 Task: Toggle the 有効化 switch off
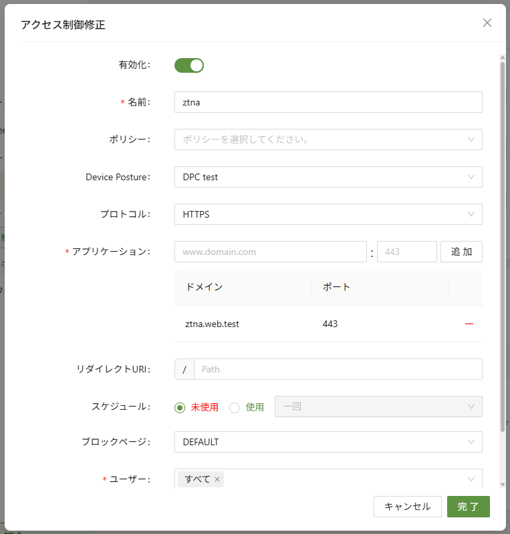189,65
